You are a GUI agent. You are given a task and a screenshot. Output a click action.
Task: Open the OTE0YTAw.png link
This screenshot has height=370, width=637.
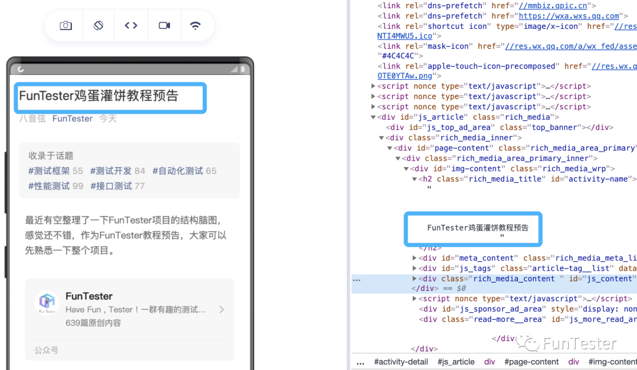(405, 76)
